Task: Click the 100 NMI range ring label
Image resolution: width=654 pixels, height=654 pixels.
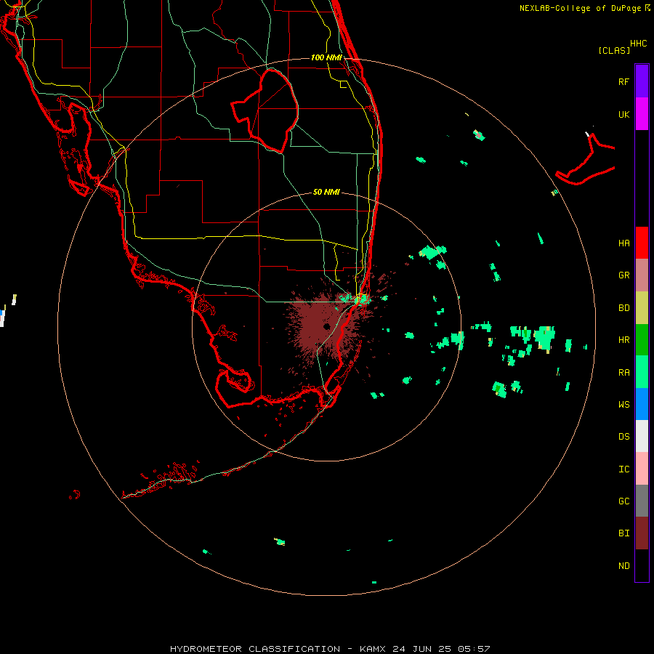Action: coord(326,57)
